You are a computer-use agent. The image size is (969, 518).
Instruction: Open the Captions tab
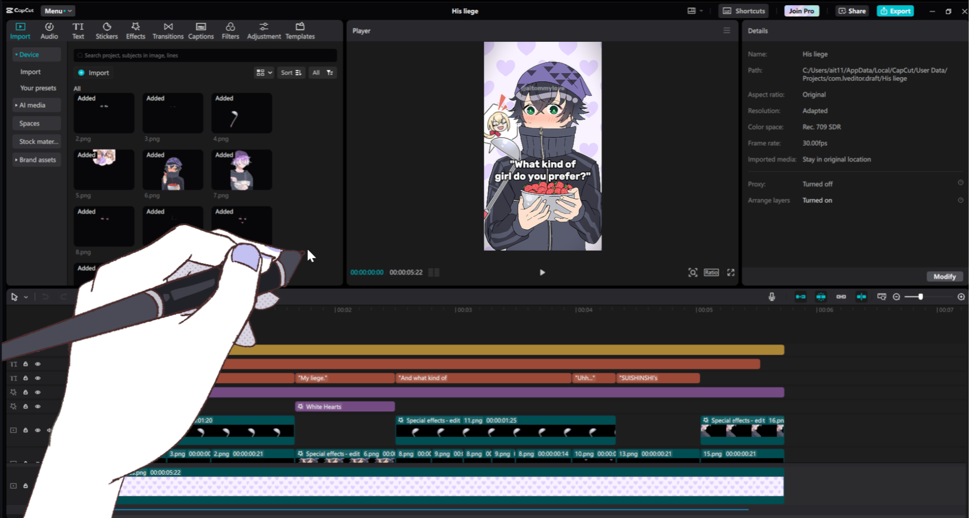[201, 31]
